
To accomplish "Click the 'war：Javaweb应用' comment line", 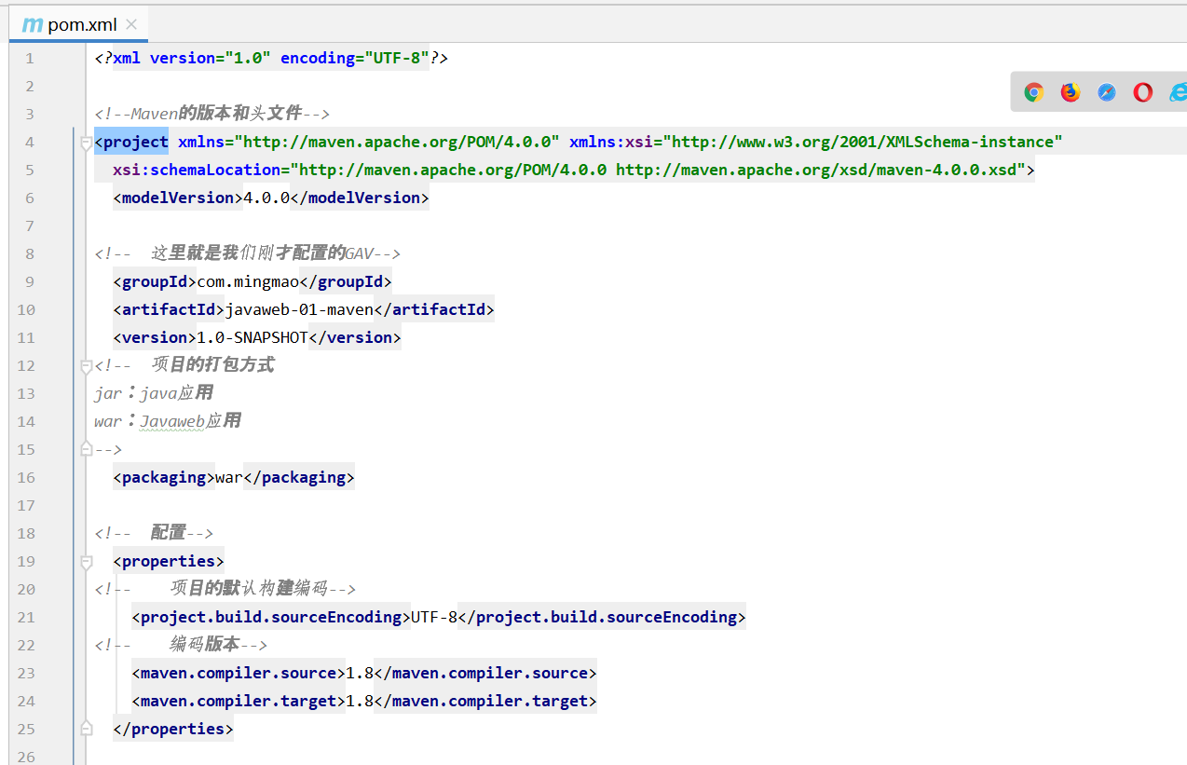I will (x=168, y=421).
